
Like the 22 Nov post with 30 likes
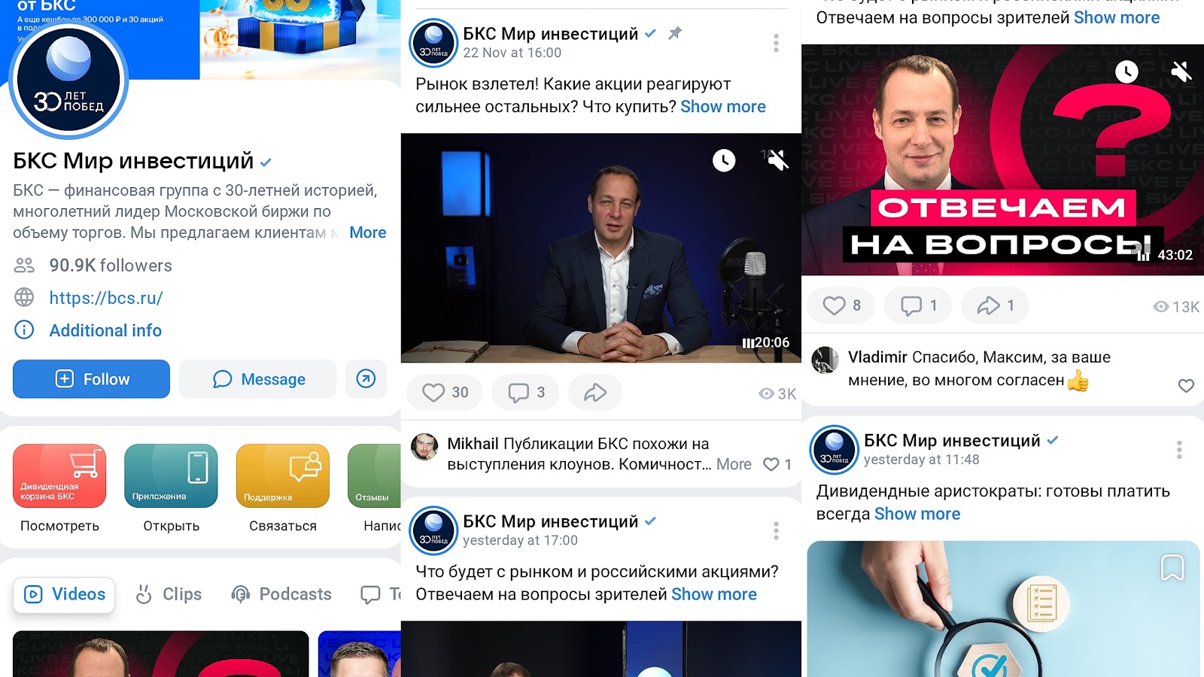tap(445, 393)
